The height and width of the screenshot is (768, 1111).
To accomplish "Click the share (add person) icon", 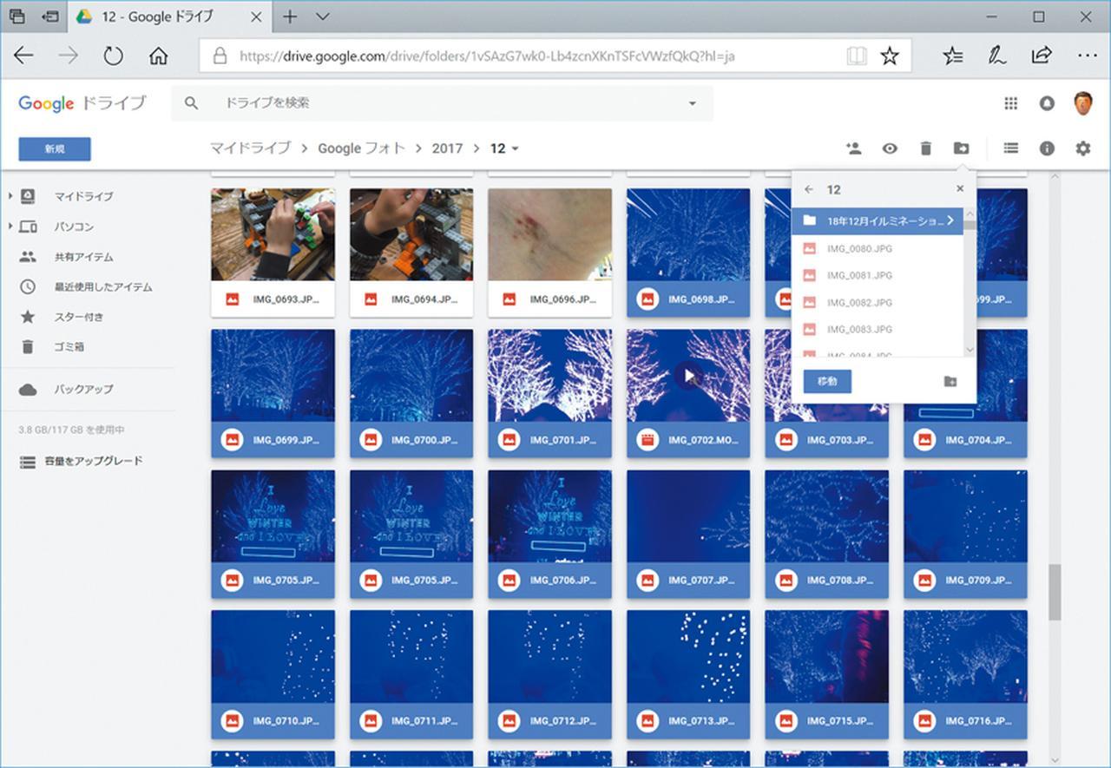I will [x=854, y=148].
